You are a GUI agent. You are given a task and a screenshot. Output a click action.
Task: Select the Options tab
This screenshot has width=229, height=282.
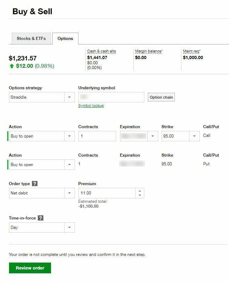65,39
